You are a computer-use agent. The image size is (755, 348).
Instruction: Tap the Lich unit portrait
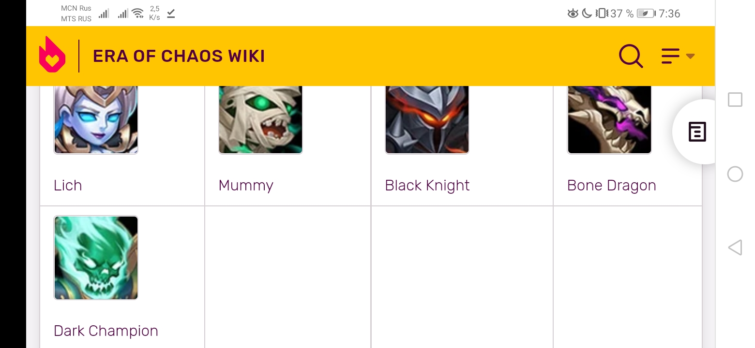(x=96, y=119)
